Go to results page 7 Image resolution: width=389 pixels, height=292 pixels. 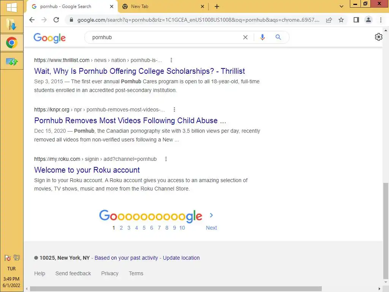pyautogui.click(x=159, y=228)
